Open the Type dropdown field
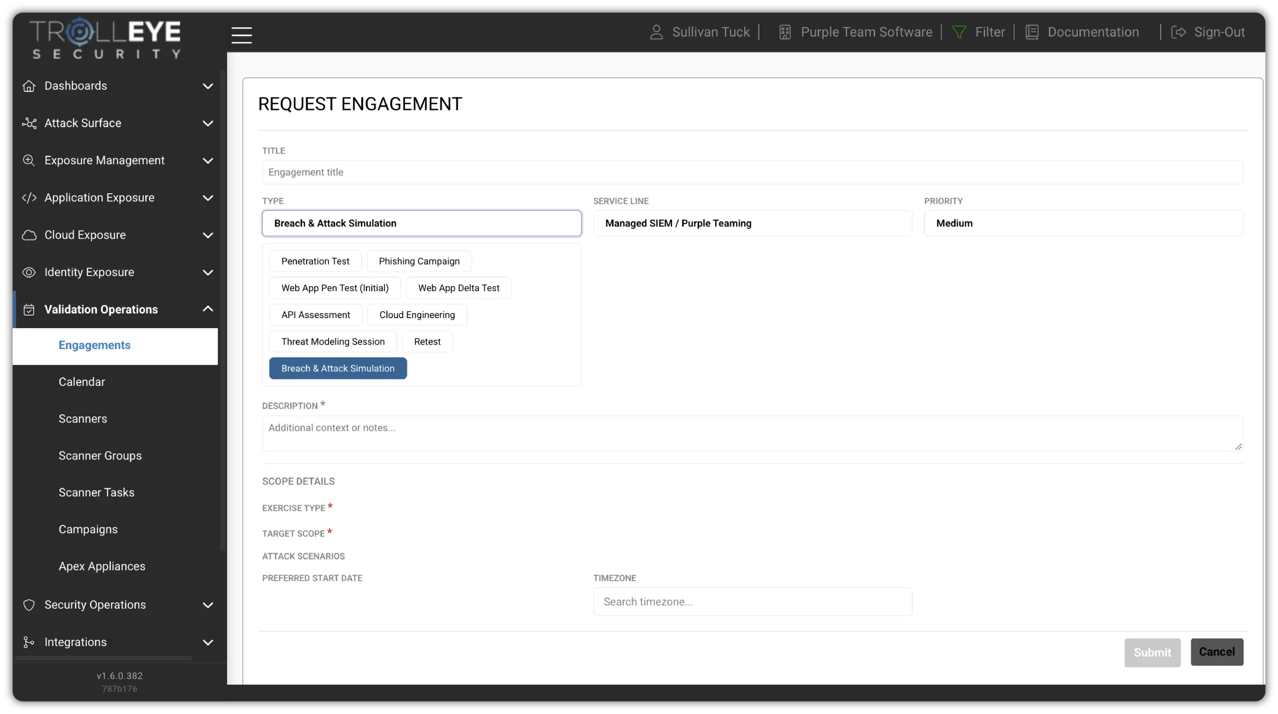 click(421, 223)
